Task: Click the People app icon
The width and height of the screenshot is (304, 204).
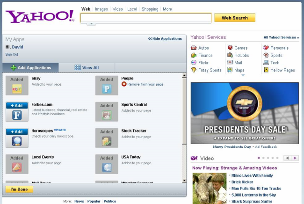Action: coord(107,89)
